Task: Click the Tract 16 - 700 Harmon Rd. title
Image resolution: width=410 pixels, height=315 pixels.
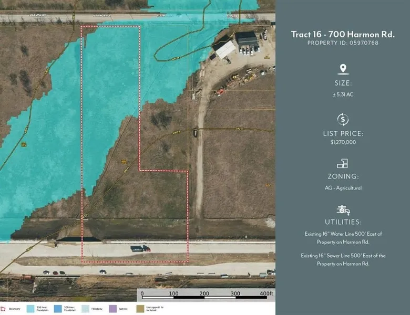Action: [x=343, y=34]
